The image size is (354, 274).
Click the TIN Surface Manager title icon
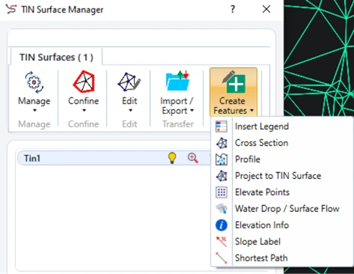tap(11, 10)
